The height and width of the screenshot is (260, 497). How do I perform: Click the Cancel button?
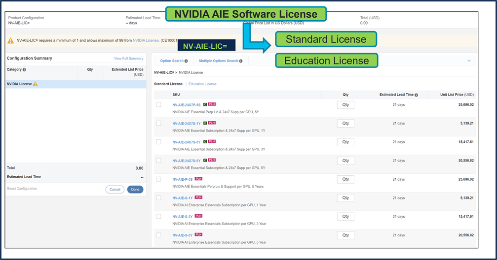pos(115,190)
